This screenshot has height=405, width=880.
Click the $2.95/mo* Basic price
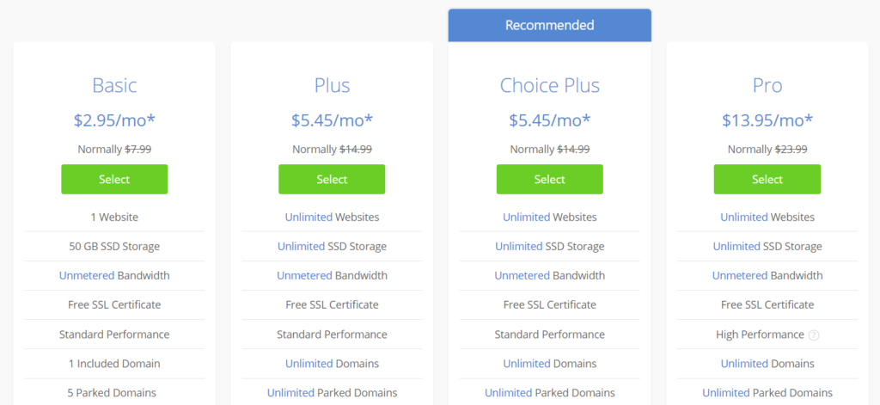114,120
